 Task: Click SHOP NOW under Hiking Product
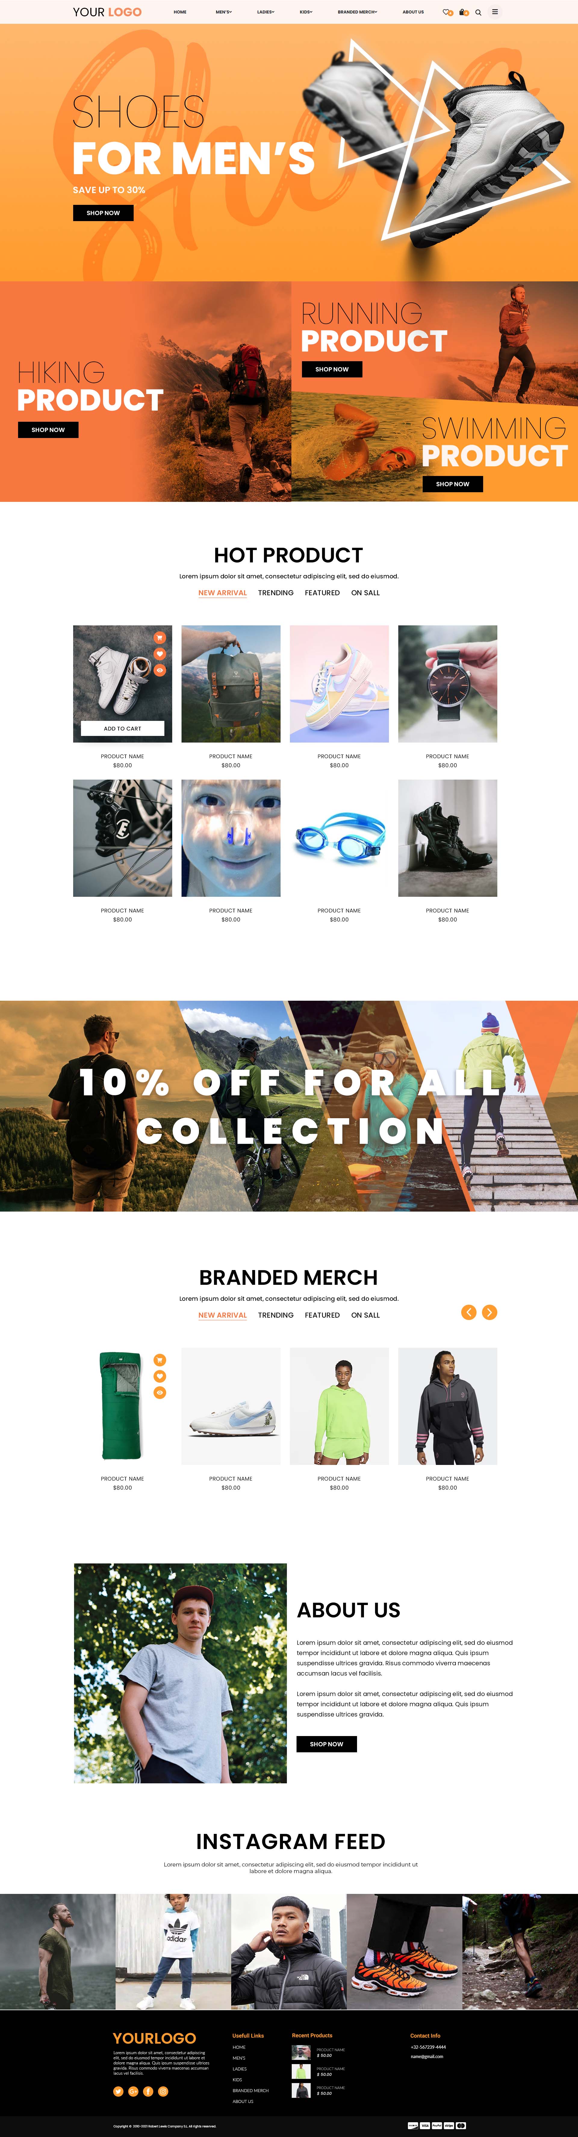(x=48, y=430)
